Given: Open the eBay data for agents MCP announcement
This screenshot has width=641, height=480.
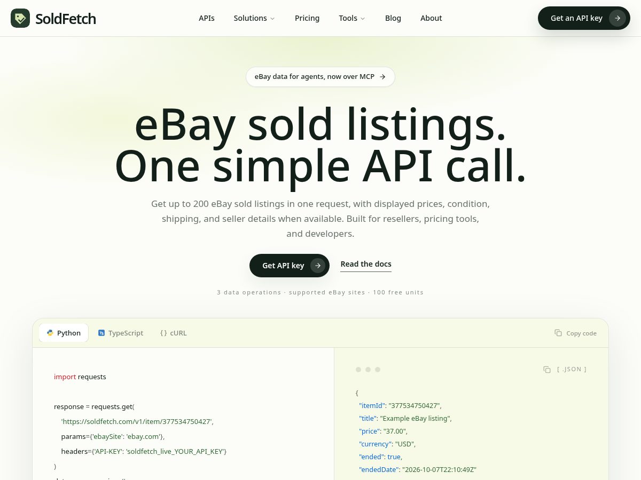Looking at the screenshot, I should [320, 77].
